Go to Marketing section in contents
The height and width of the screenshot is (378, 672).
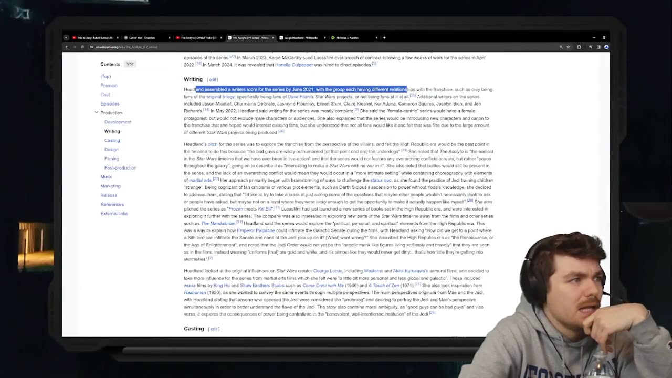(x=110, y=186)
